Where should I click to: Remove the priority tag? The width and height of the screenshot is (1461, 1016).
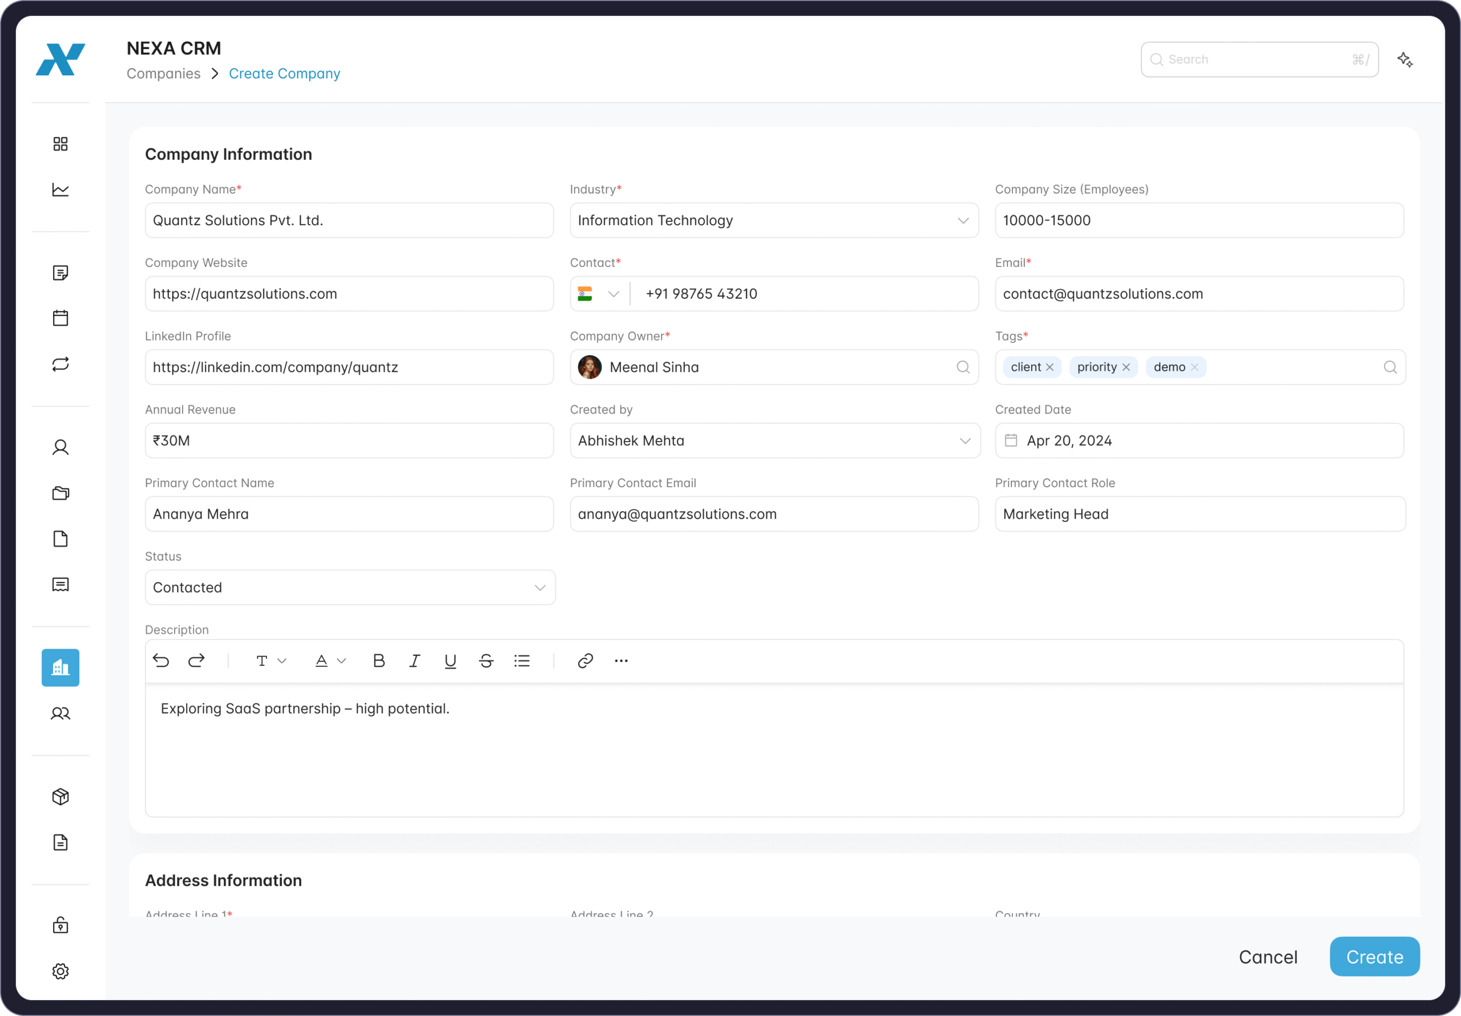pyautogui.click(x=1127, y=367)
